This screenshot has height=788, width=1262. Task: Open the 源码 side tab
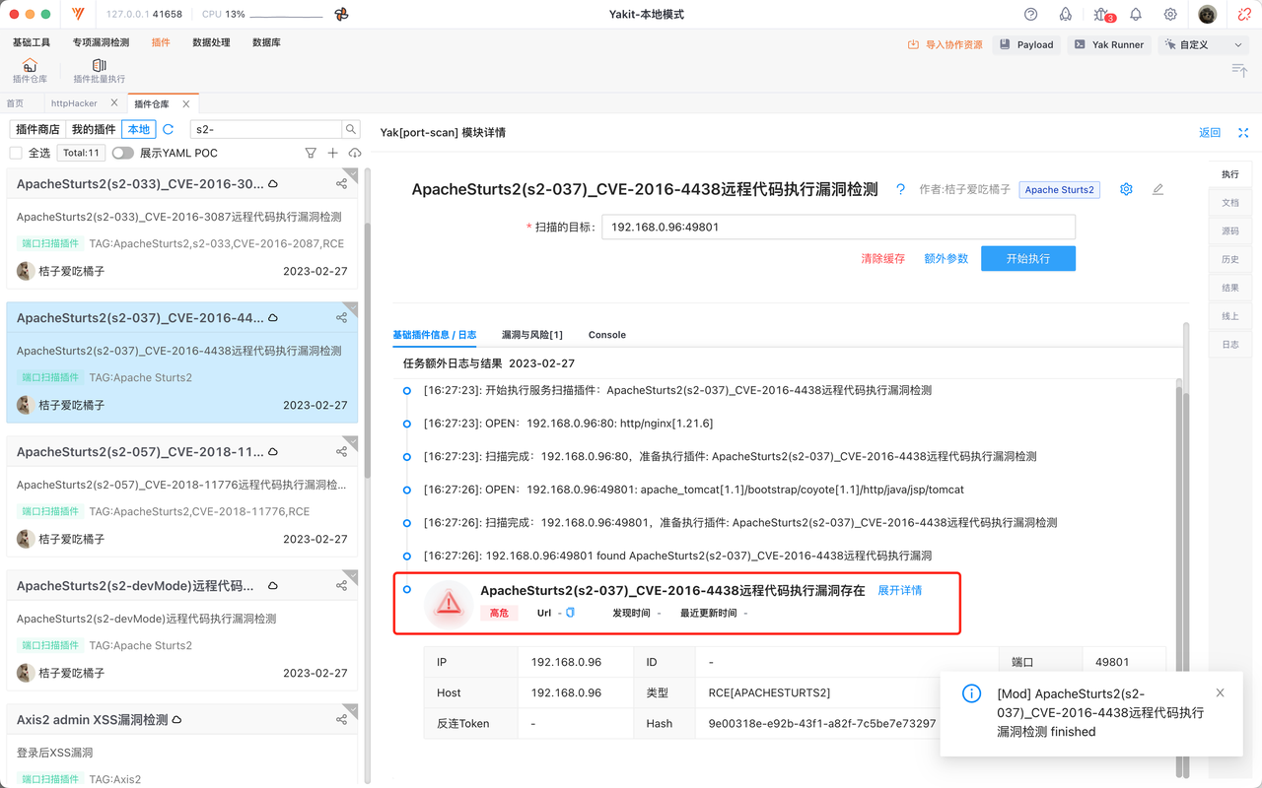tap(1230, 231)
